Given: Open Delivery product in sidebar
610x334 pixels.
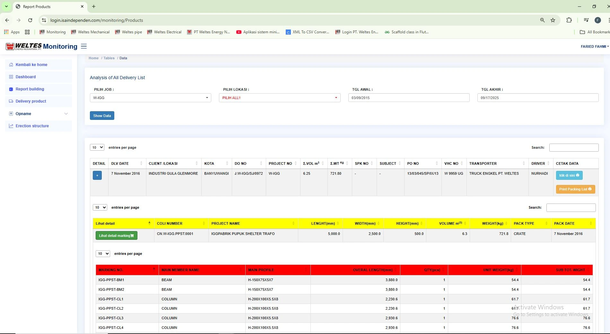Looking at the screenshot, I should [31, 101].
